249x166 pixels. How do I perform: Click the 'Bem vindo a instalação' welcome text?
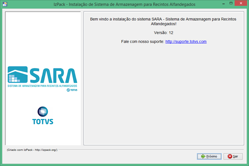163,21
